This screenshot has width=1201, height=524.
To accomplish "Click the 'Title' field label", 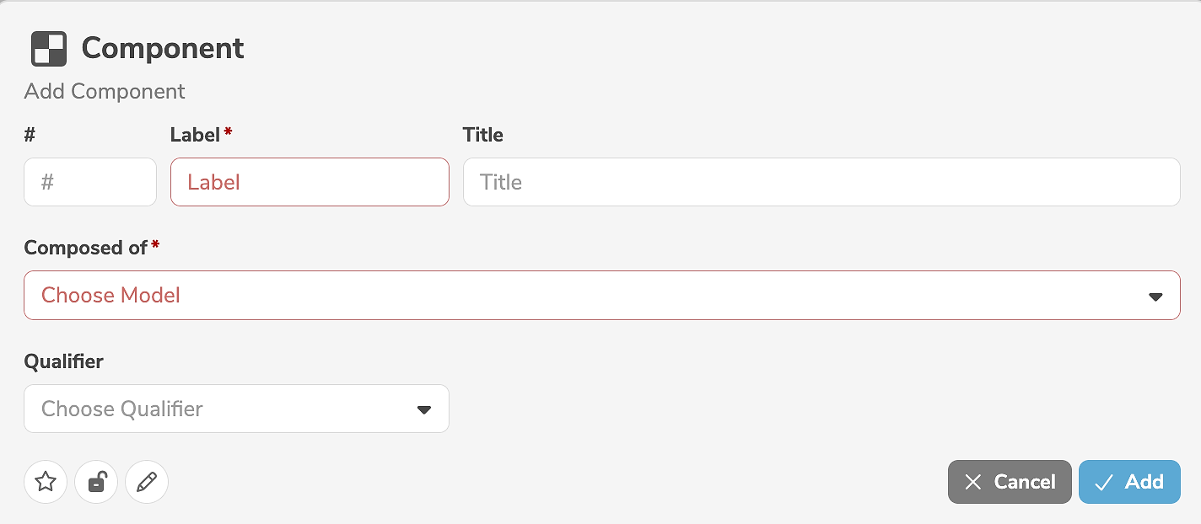I will [x=482, y=135].
